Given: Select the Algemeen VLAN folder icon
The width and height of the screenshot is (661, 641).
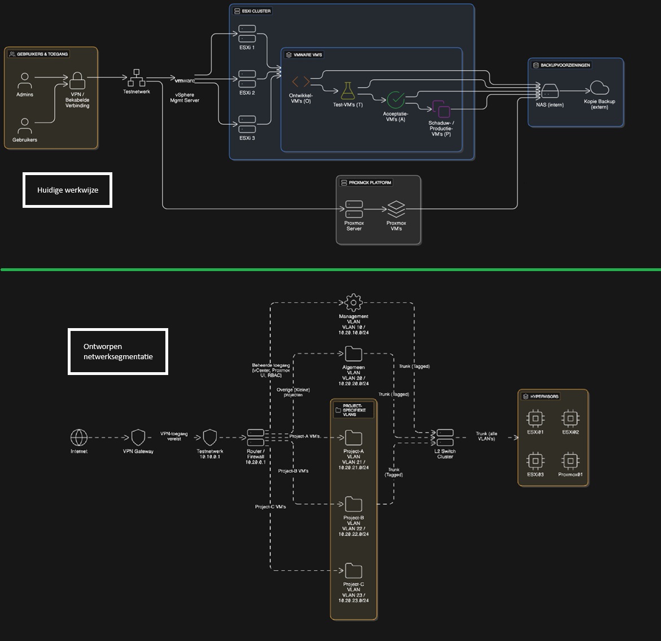Looking at the screenshot, I should pyautogui.click(x=353, y=354).
